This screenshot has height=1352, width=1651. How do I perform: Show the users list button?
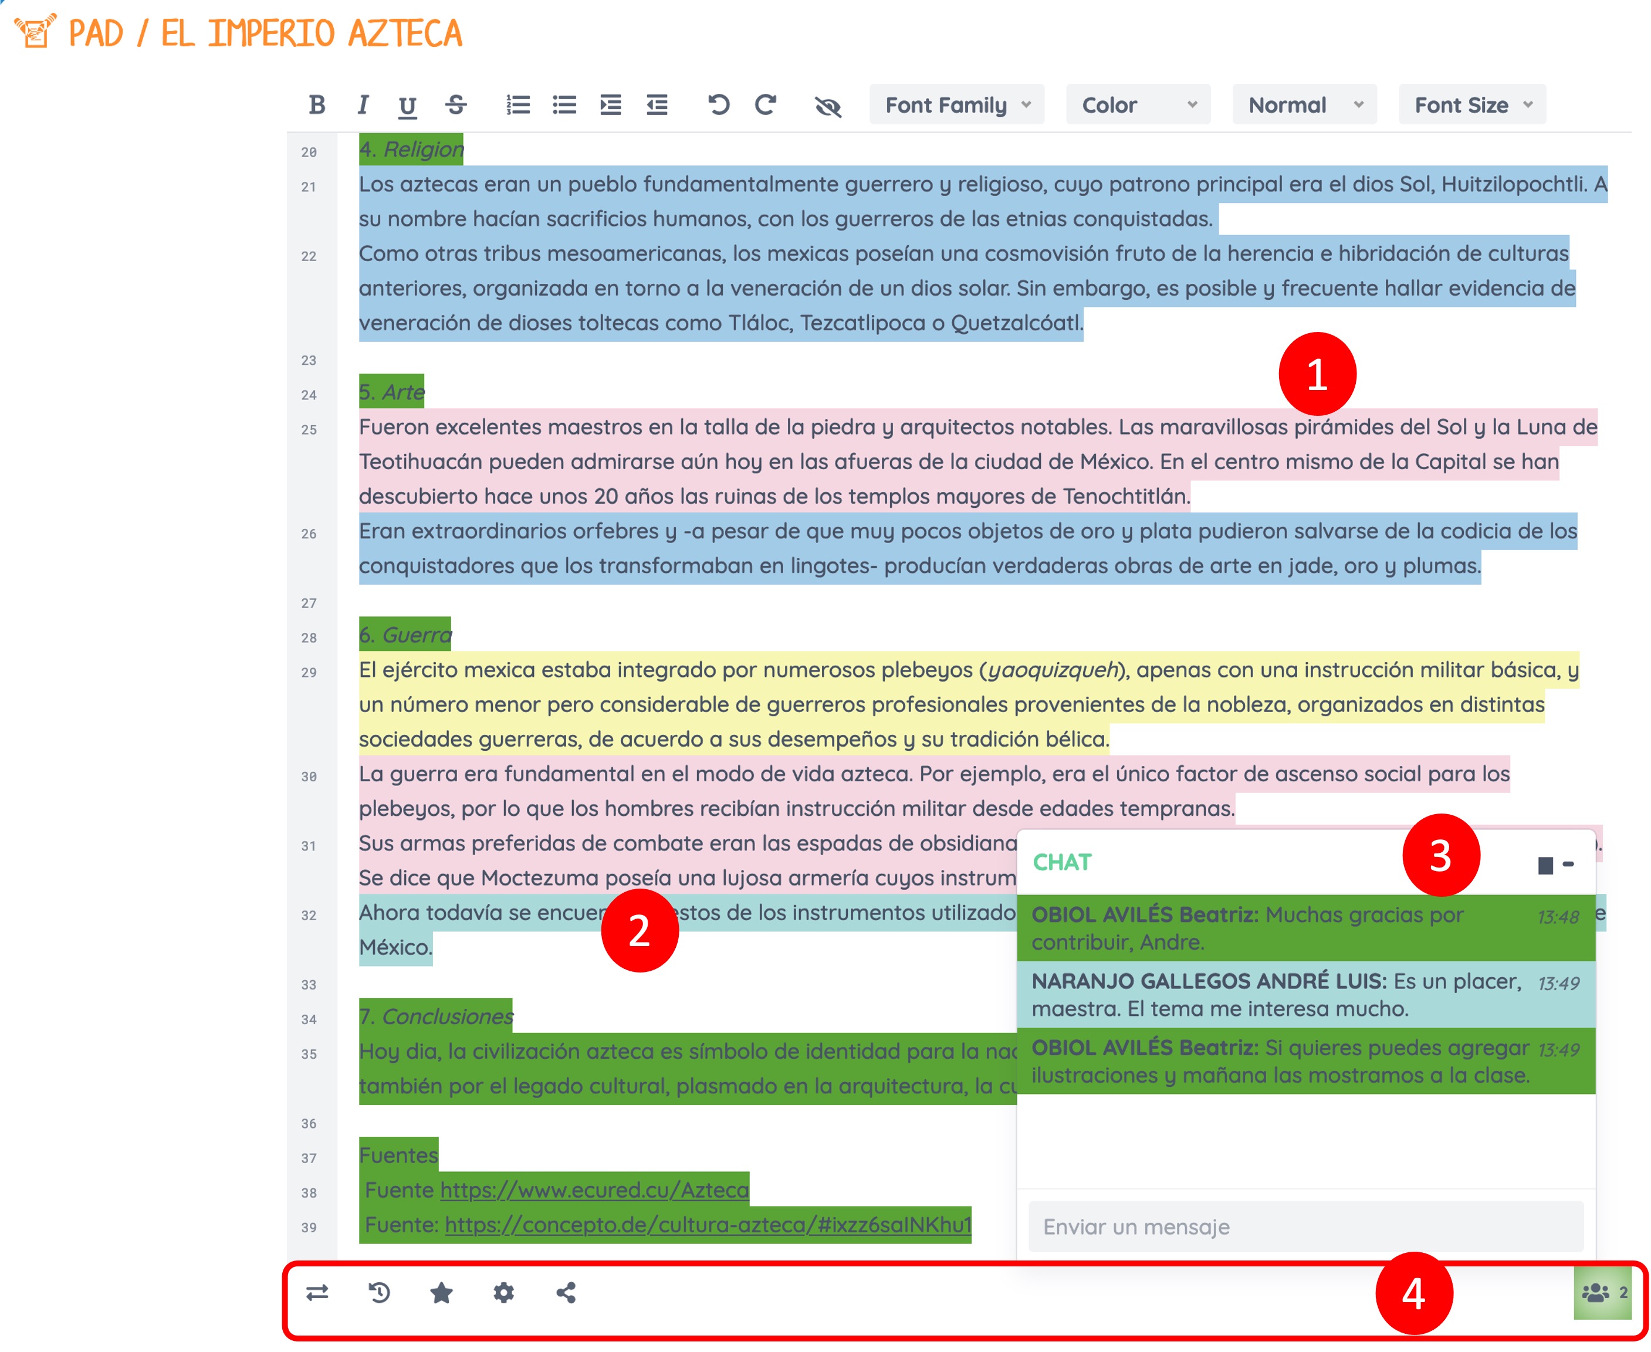[1603, 1293]
